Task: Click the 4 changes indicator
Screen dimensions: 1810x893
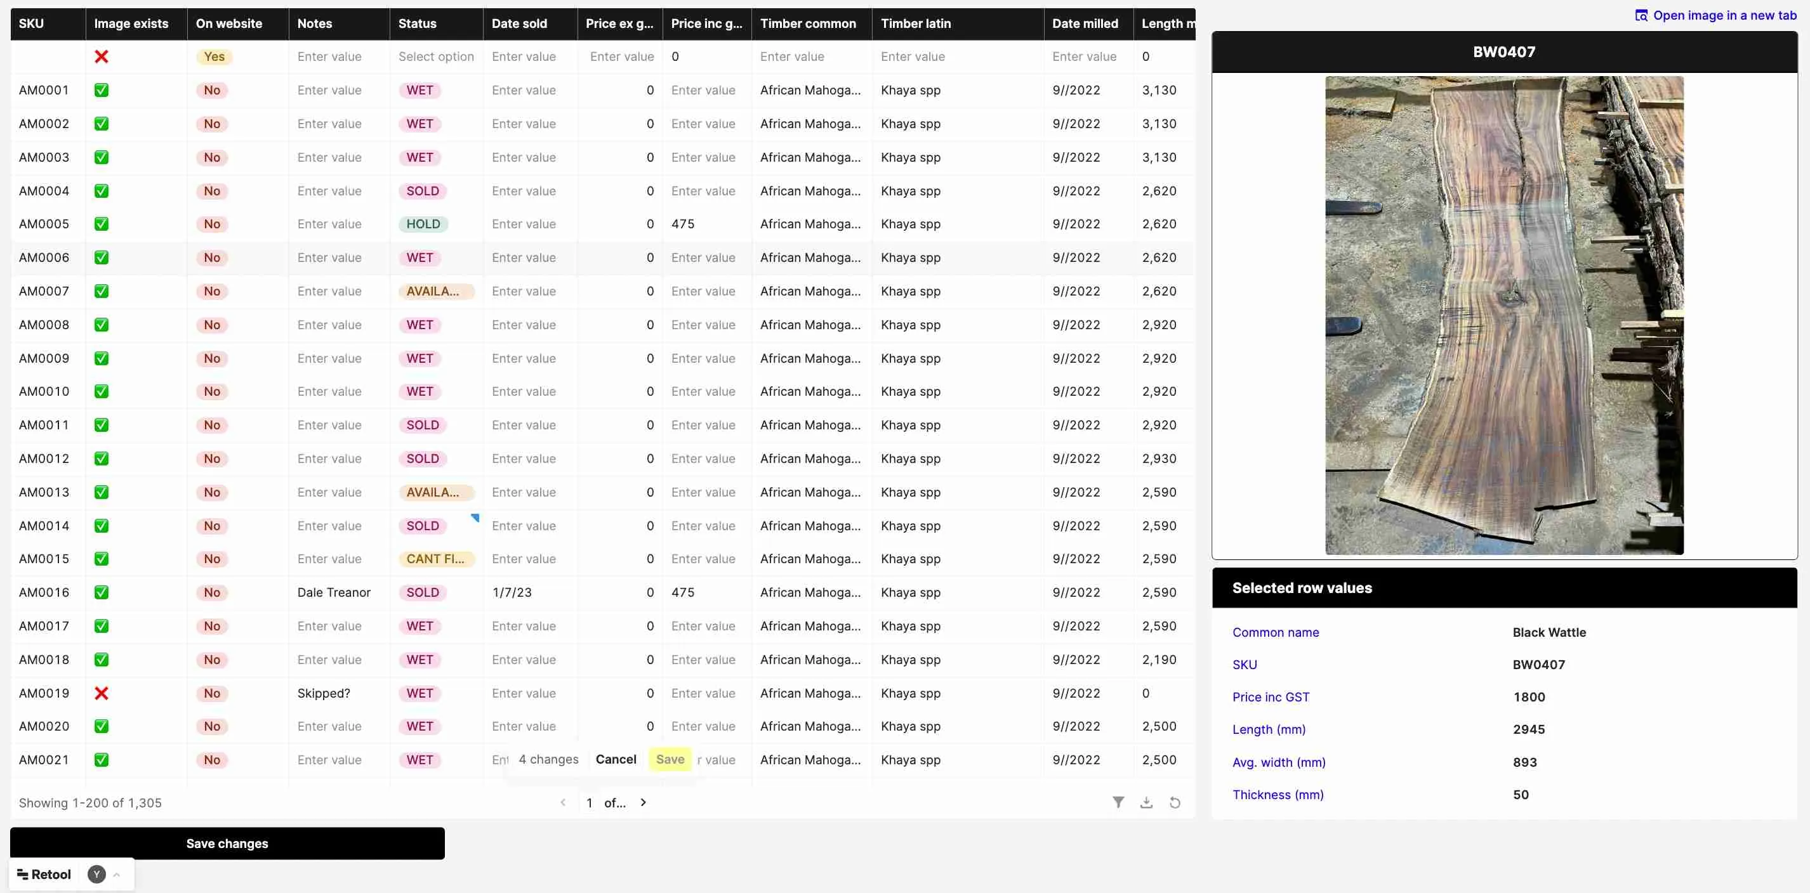Action: click(x=549, y=759)
